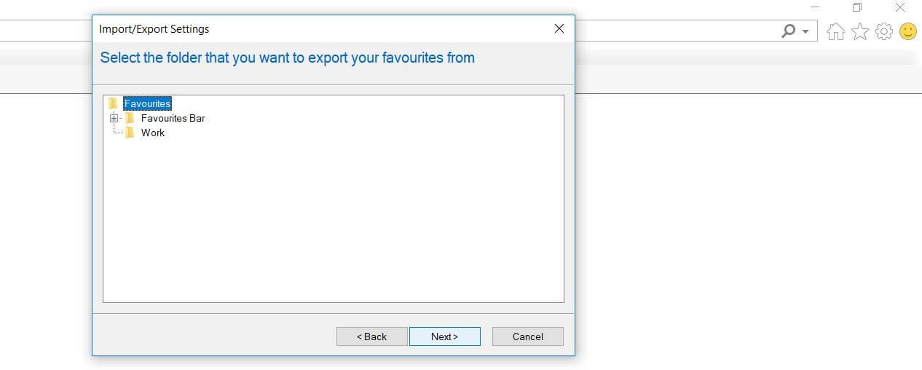Click the Work folder icon
Screen dimensions: 922x370
coord(130,133)
